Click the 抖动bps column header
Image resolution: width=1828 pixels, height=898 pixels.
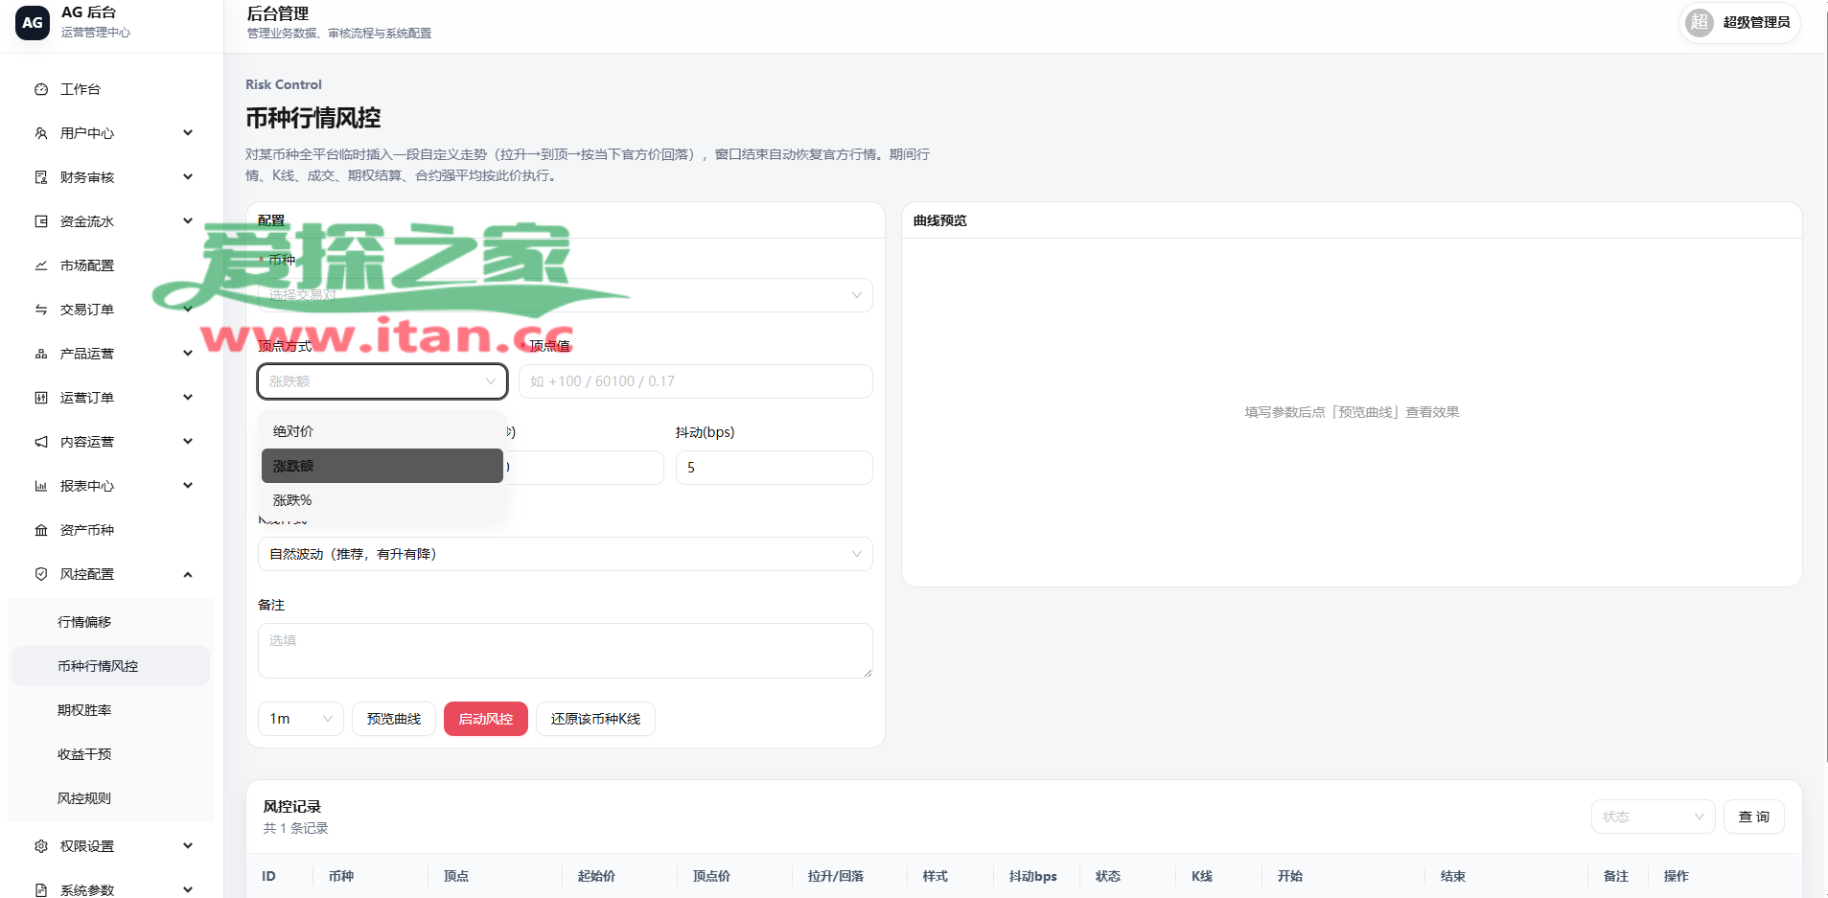click(x=1032, y=876)
